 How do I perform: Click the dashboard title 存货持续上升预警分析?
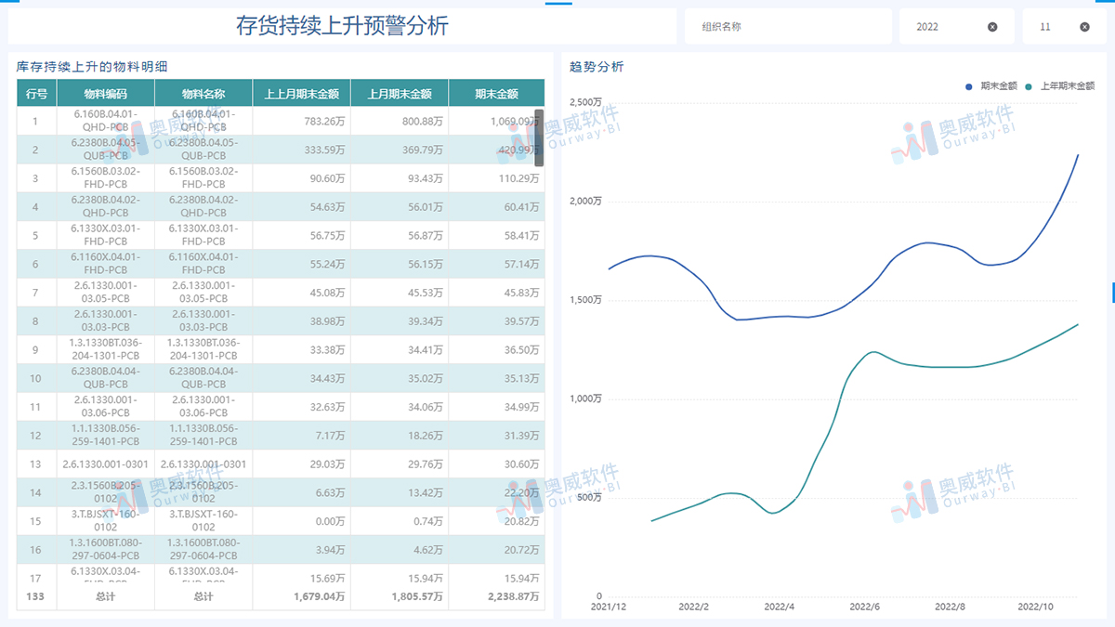(x=344, y=25)
